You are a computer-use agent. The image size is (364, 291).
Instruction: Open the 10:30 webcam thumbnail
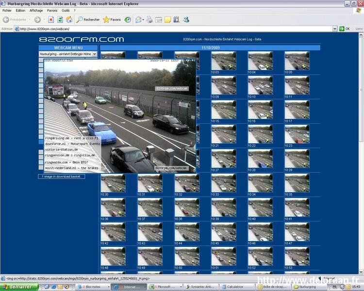click(x=113, y=183)
